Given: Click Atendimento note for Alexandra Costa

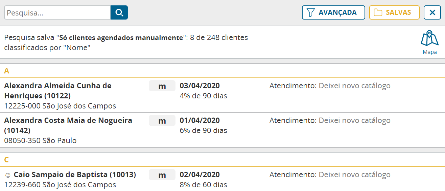Looking at the screenshot, I should point(330,120).
